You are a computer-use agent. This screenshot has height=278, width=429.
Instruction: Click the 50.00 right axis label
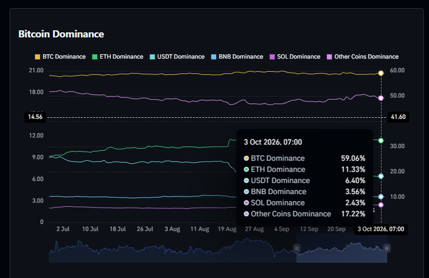(x=397, y=96)
